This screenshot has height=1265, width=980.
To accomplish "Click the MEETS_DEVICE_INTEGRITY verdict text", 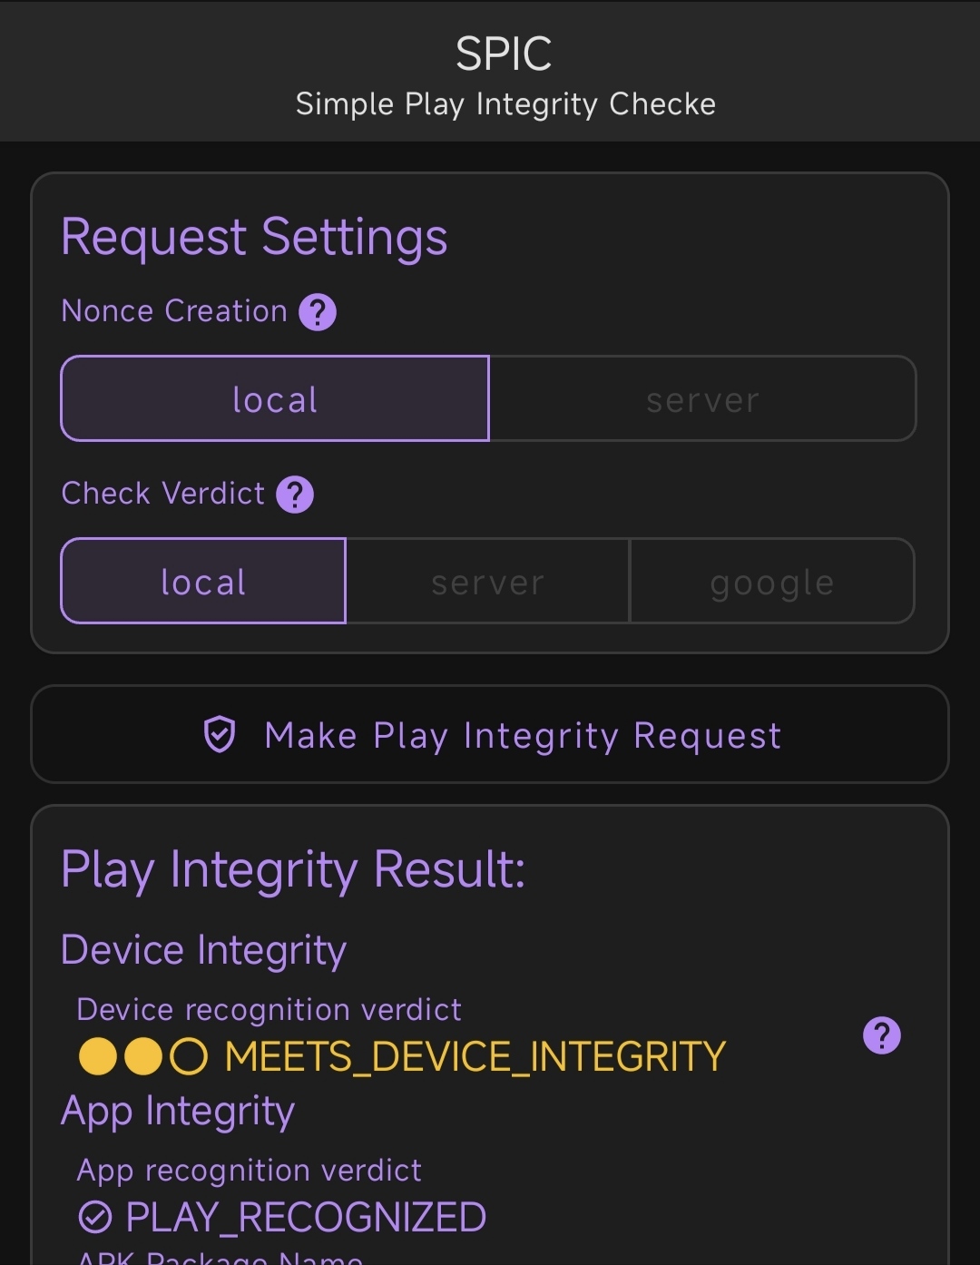I will (x=475, y=1056).
